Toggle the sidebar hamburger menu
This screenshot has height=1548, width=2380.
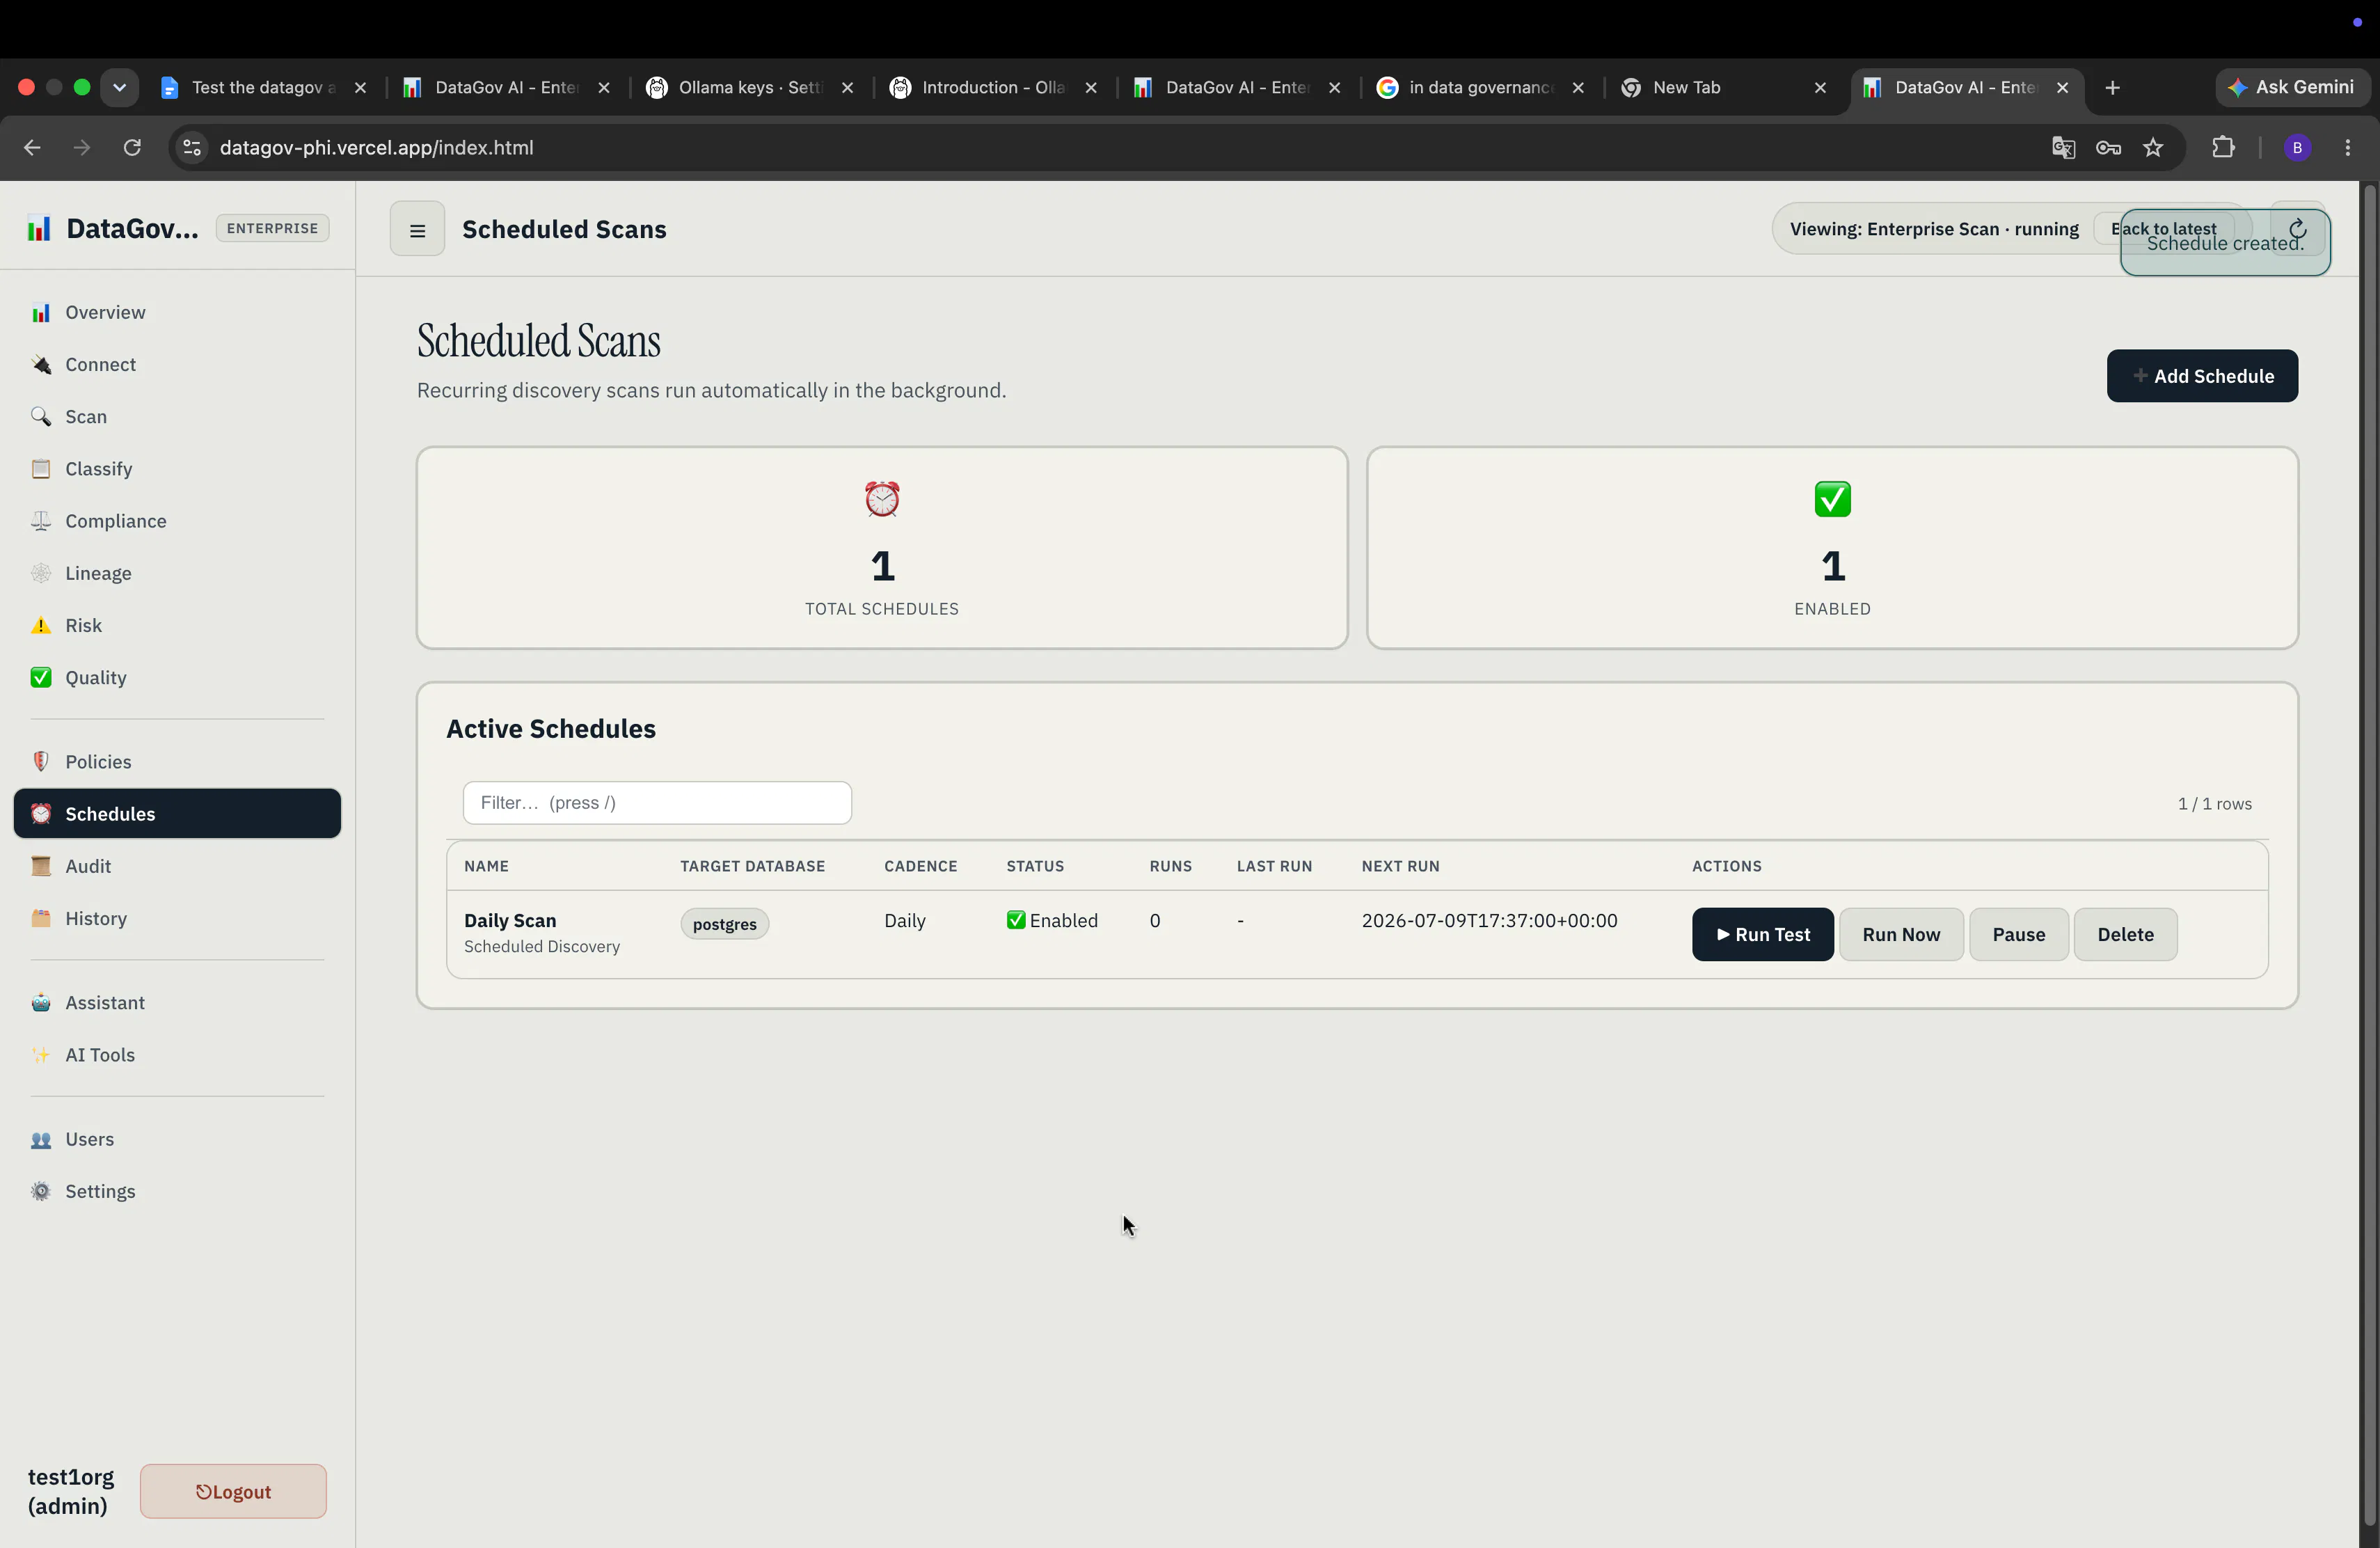click(x=417, y=229)
